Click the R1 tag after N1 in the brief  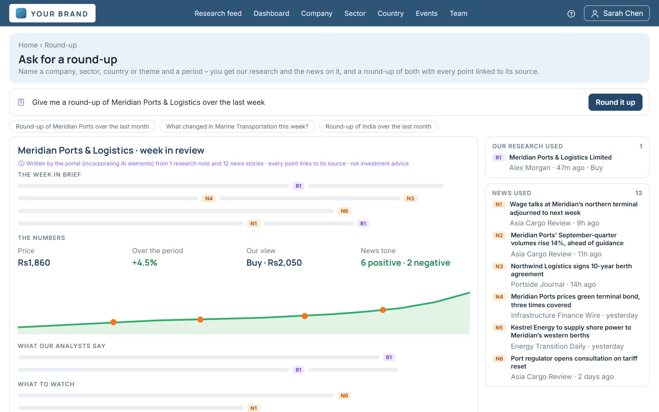click(363, 223)
